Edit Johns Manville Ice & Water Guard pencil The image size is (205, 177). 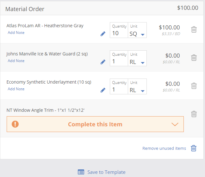pyautogui.click(x=103, y=62)
